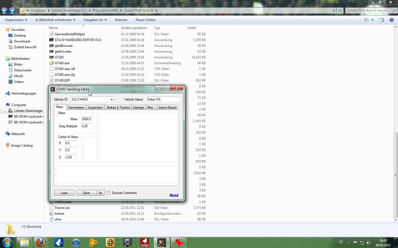Screen dimensions: 398x248
Task: Open the Brakes & Traction tab
Action: pyautogui.click(x=118, y=107)
